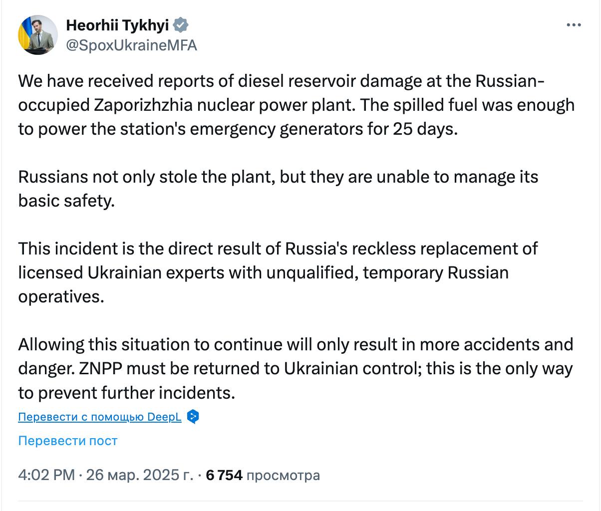Click the word 'operatives' in the tweet
Screen dimensions: 601x511
click(x=59, y=296)
